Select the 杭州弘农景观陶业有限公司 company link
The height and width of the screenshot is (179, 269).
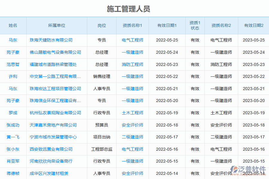(55, 113)
